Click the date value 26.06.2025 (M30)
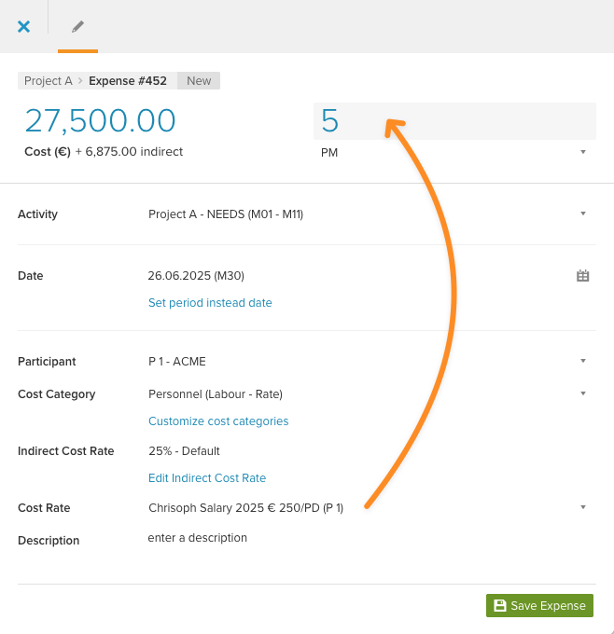The height and width of the screenshot is (634, 614). click(196, 276)
